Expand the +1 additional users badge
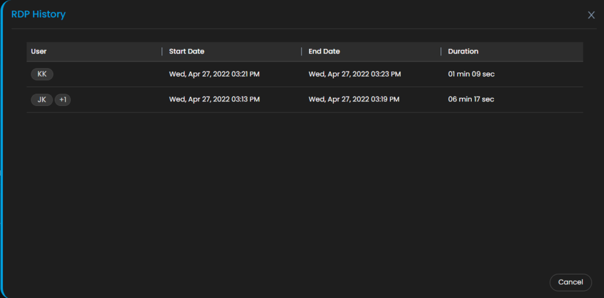The image size is (604, 298). (63, 100)
